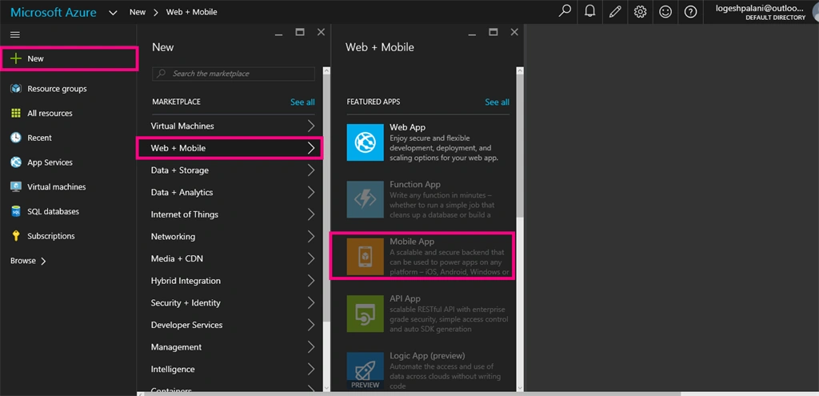Expand Browse menu chevron in sidebar
Viewport: 819px width, 396px height.
pos(43,262)
